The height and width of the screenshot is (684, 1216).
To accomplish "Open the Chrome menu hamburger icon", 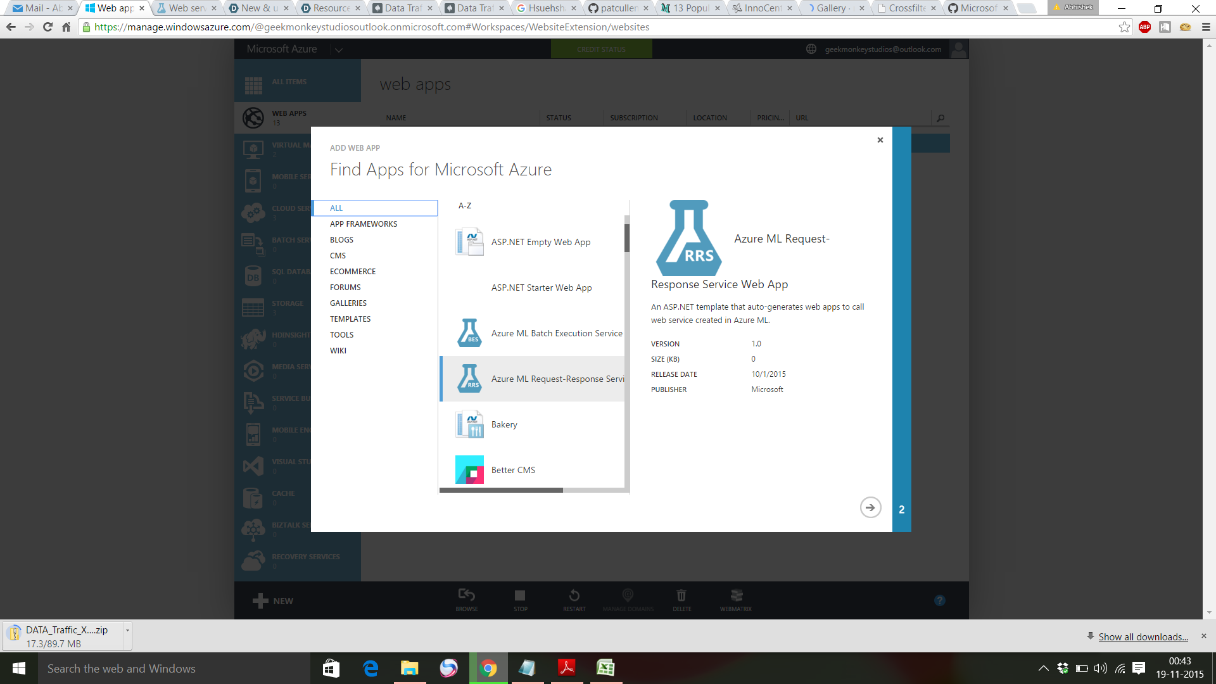I will click(1206, 27).
